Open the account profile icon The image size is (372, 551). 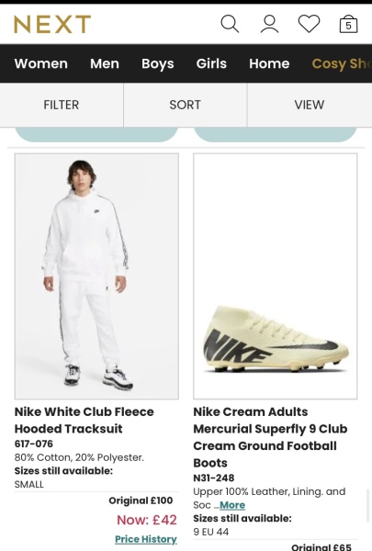269,24
